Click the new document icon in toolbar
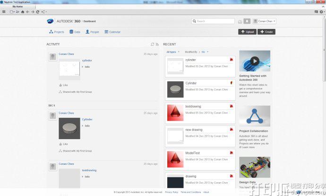Viewport: 326px width, 196px height. coord(12,12)
